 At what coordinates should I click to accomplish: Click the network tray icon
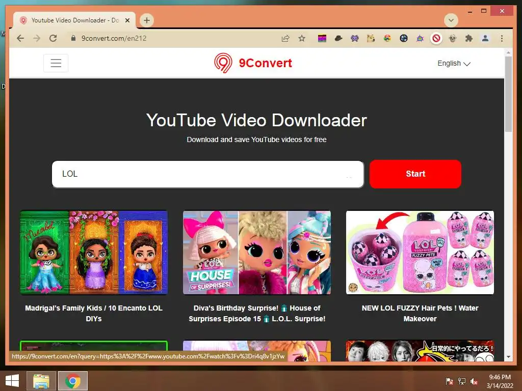(x=462, y=381)
